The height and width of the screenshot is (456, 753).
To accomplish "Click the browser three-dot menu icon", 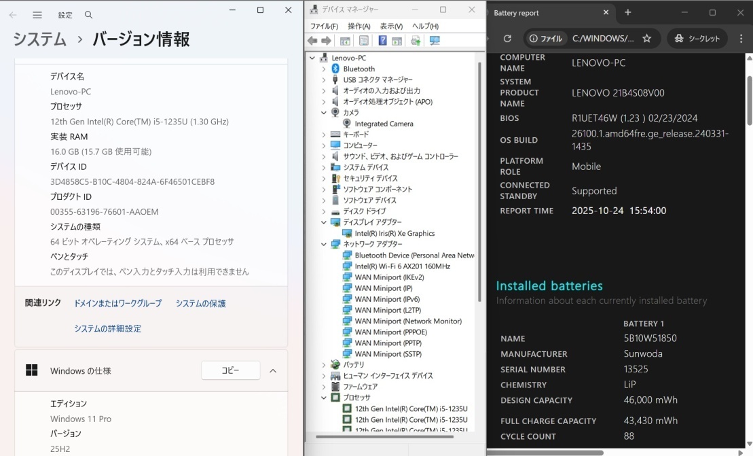I will pyautogui.click(x=741, y=38).
